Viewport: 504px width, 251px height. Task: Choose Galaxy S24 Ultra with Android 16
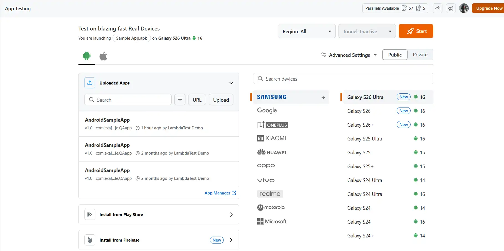pyautogui.click(x=388, y=194)
